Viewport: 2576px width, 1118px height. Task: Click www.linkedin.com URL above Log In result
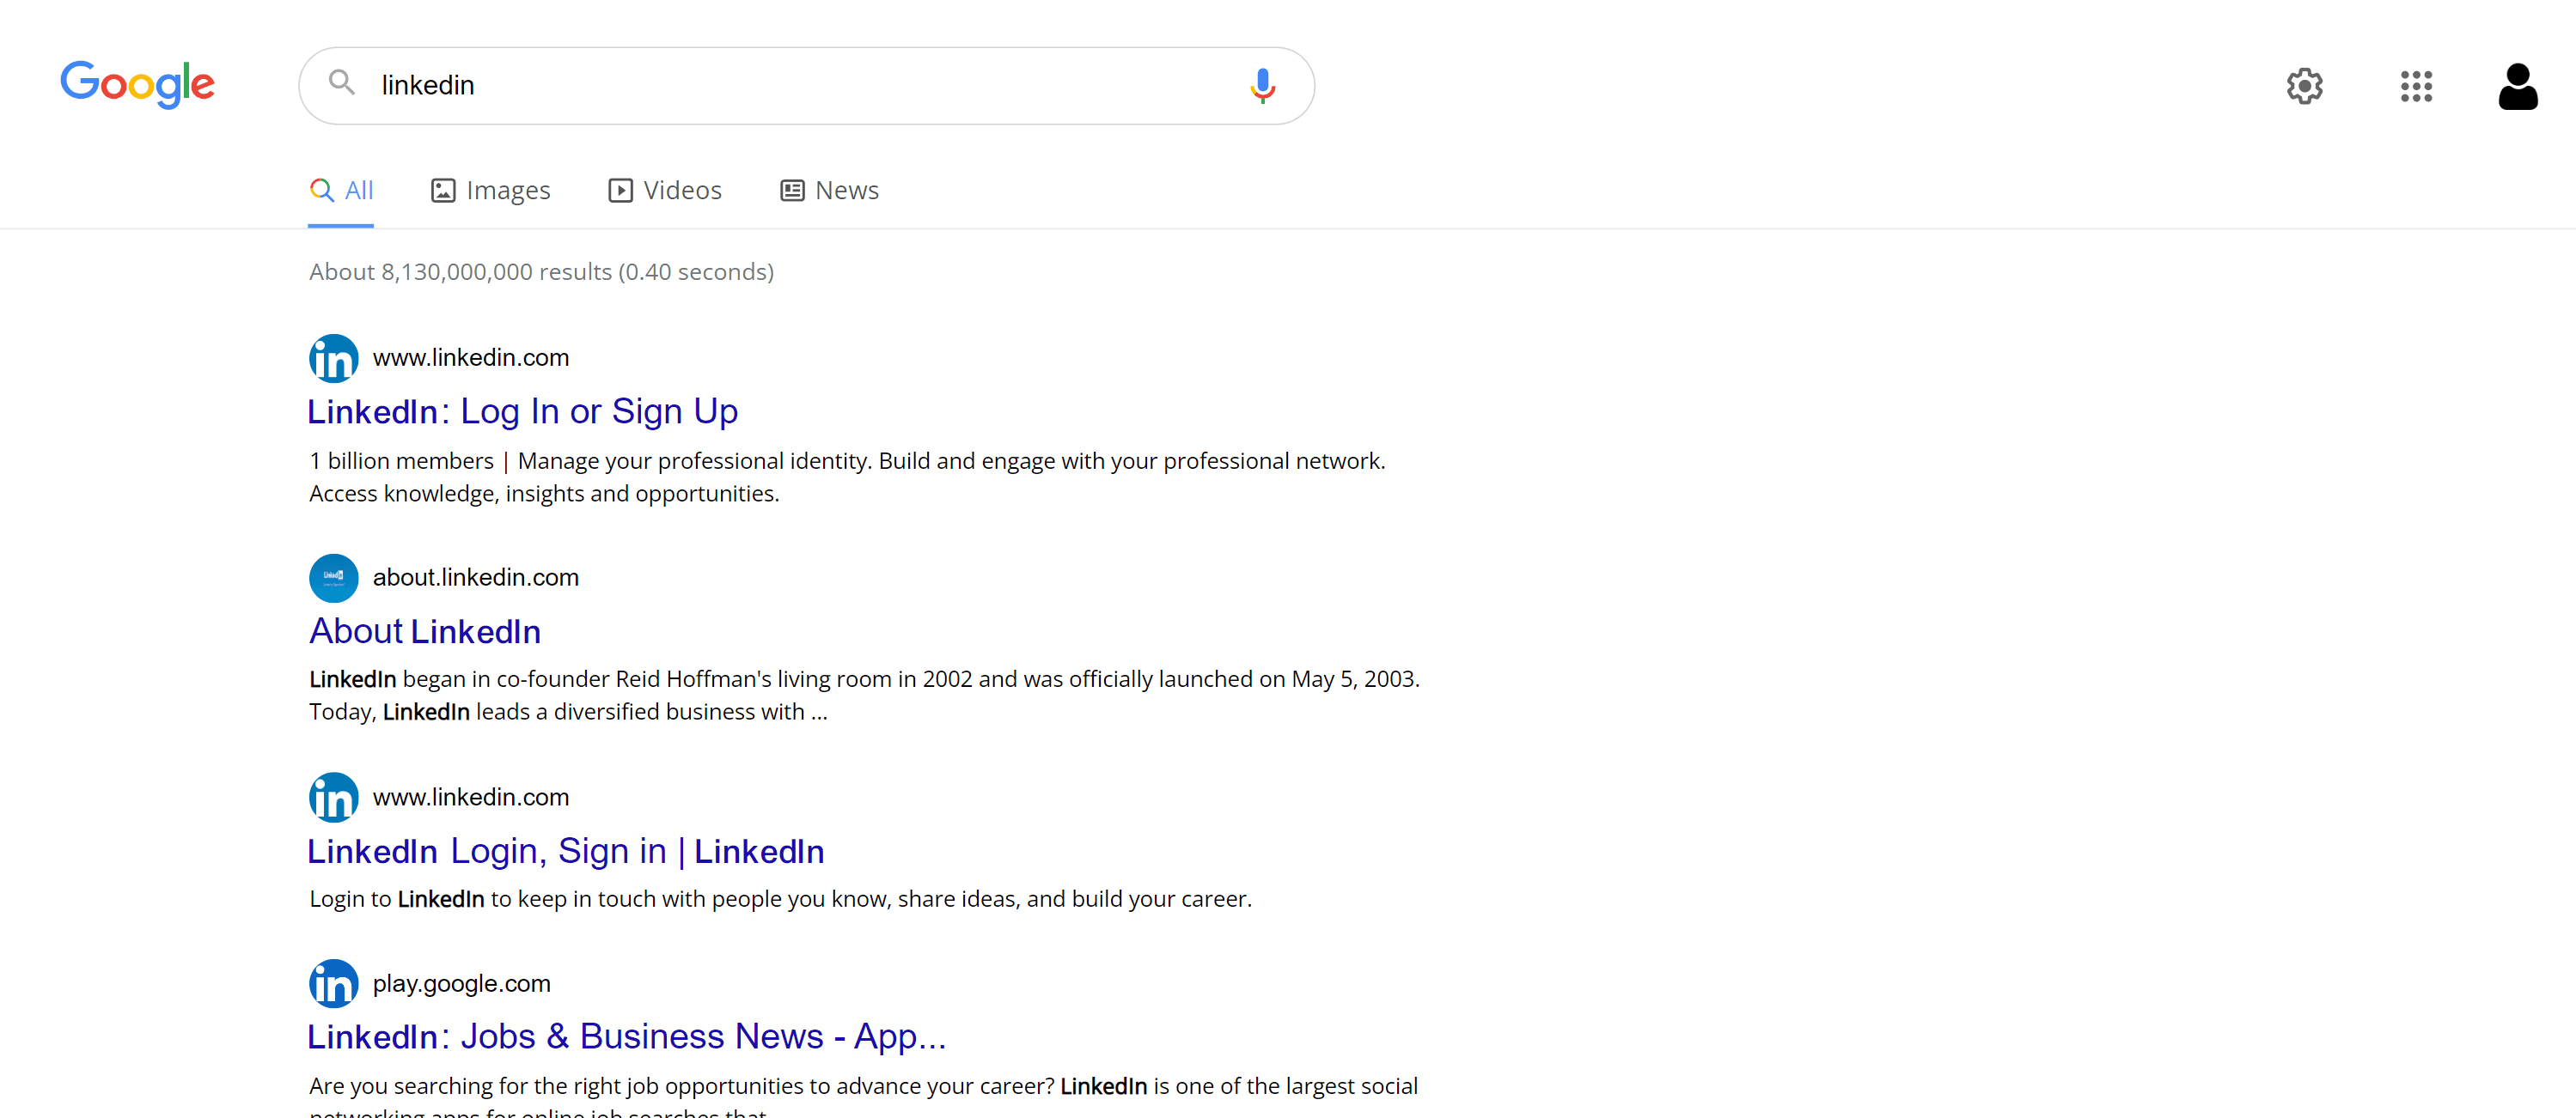(x=471, y=358)
